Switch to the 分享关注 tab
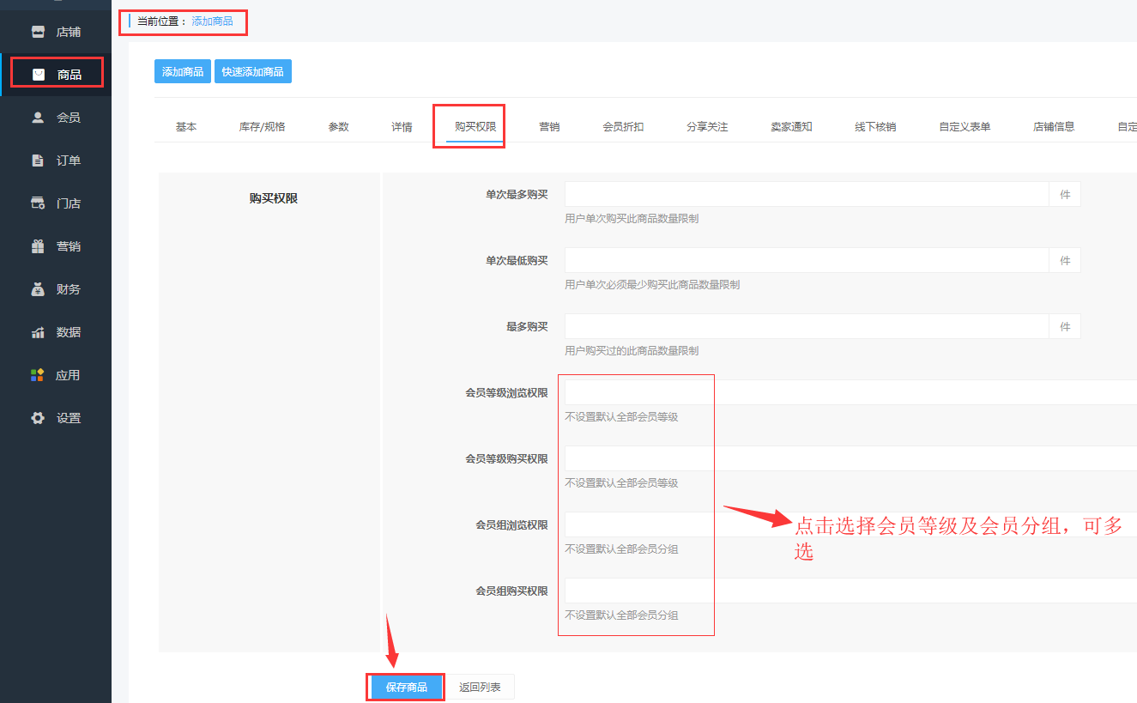This screenshot has width=1137, height=703. pos(707,126)
